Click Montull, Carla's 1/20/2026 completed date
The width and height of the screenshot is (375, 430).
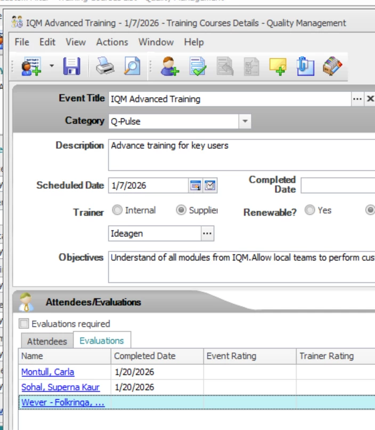(134, 372)
